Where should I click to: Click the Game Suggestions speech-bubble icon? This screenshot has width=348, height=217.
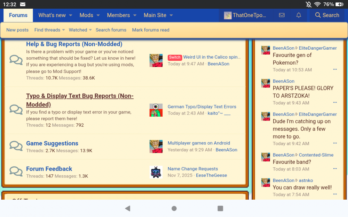coord(16,146)
